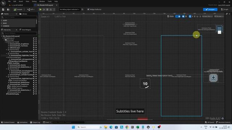This screenshot has width=232, height=130.
Task: Open the Content Drawer
Action: click(8, 122)
